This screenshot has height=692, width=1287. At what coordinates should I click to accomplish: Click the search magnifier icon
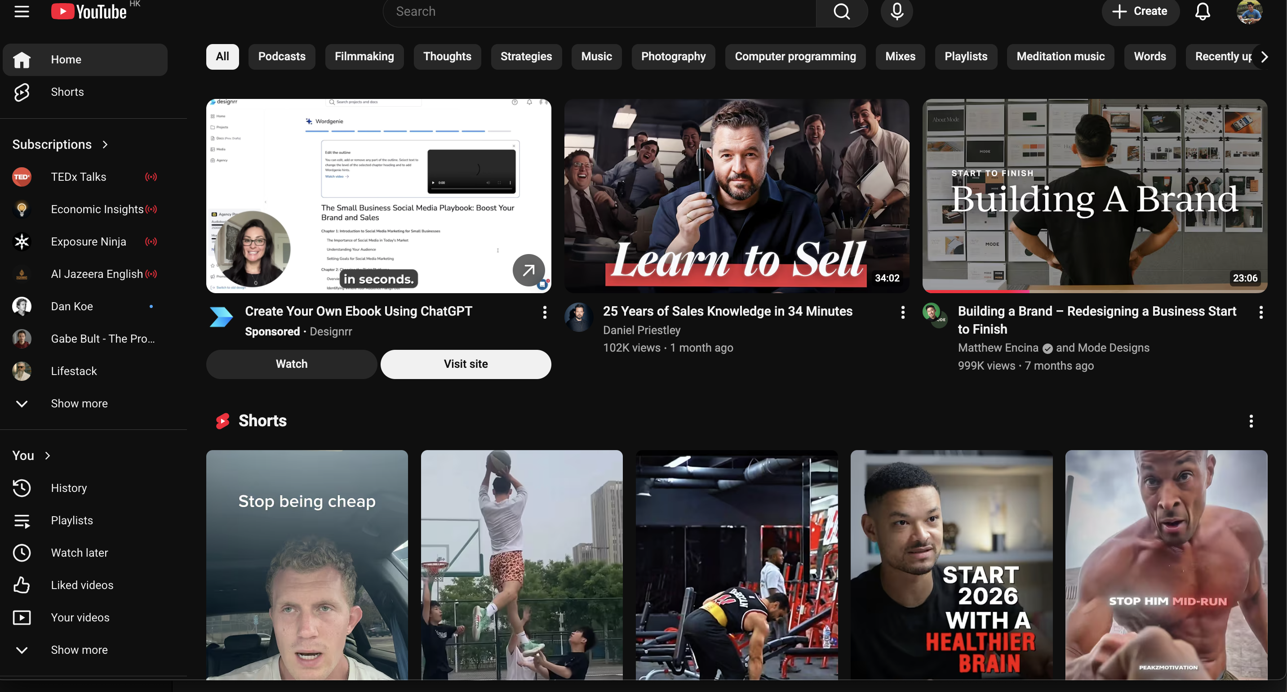tap(841, 12)
